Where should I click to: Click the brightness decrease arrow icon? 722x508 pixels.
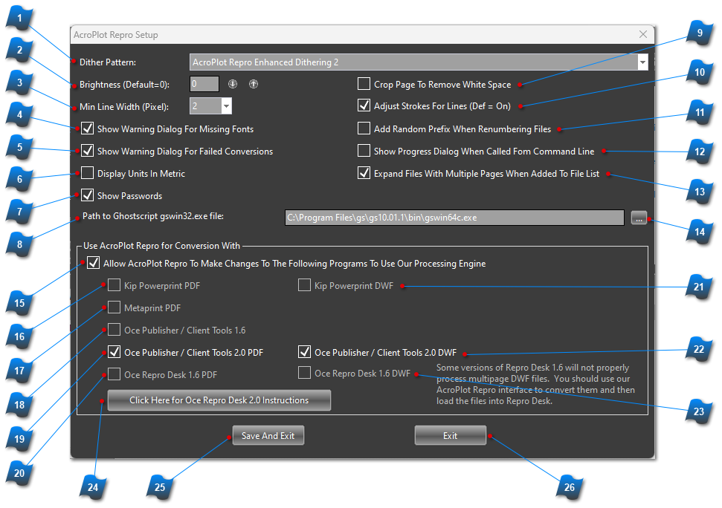233,84
